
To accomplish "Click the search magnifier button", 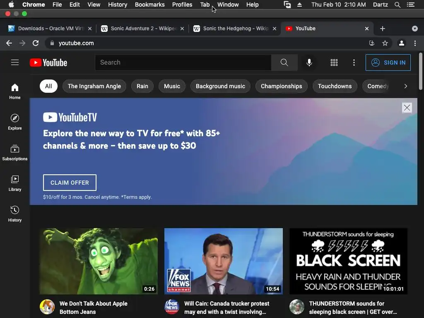I will pyautogui.click(x=284, y=63).
